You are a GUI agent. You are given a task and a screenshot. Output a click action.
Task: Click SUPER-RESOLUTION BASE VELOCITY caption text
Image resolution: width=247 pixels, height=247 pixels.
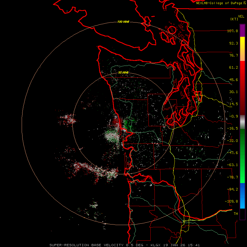(86, 245)
